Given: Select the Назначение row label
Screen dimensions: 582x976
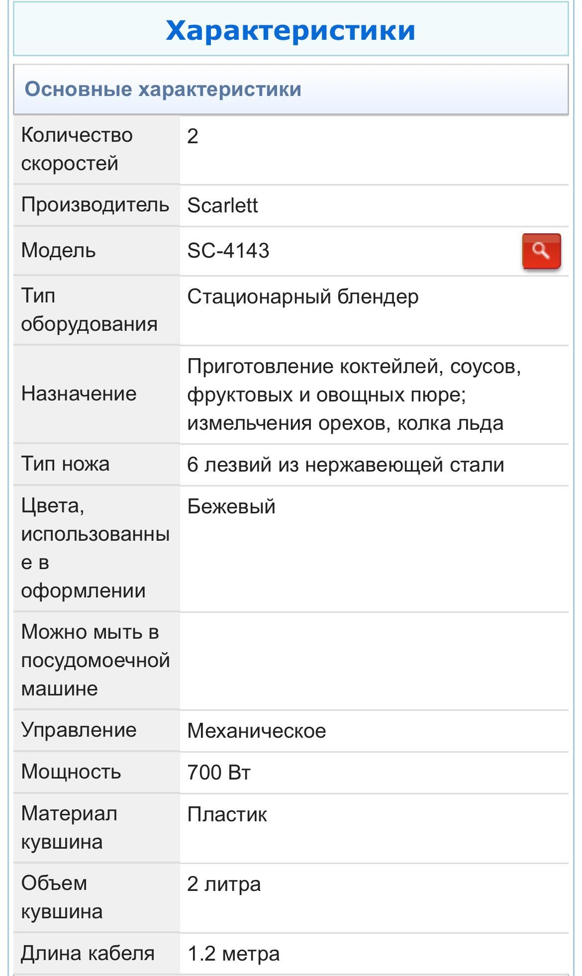Looking at the screenshot, I should [x=79, y=394].
